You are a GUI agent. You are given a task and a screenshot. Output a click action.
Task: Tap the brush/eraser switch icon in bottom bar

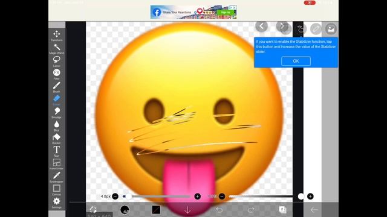pyautogui.click(x=93, y=210)
